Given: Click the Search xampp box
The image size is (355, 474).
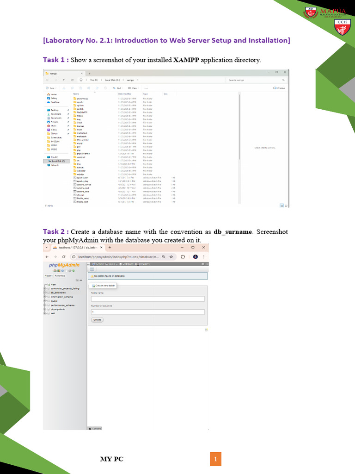Looking at the screenshot, I should (256, 80).
